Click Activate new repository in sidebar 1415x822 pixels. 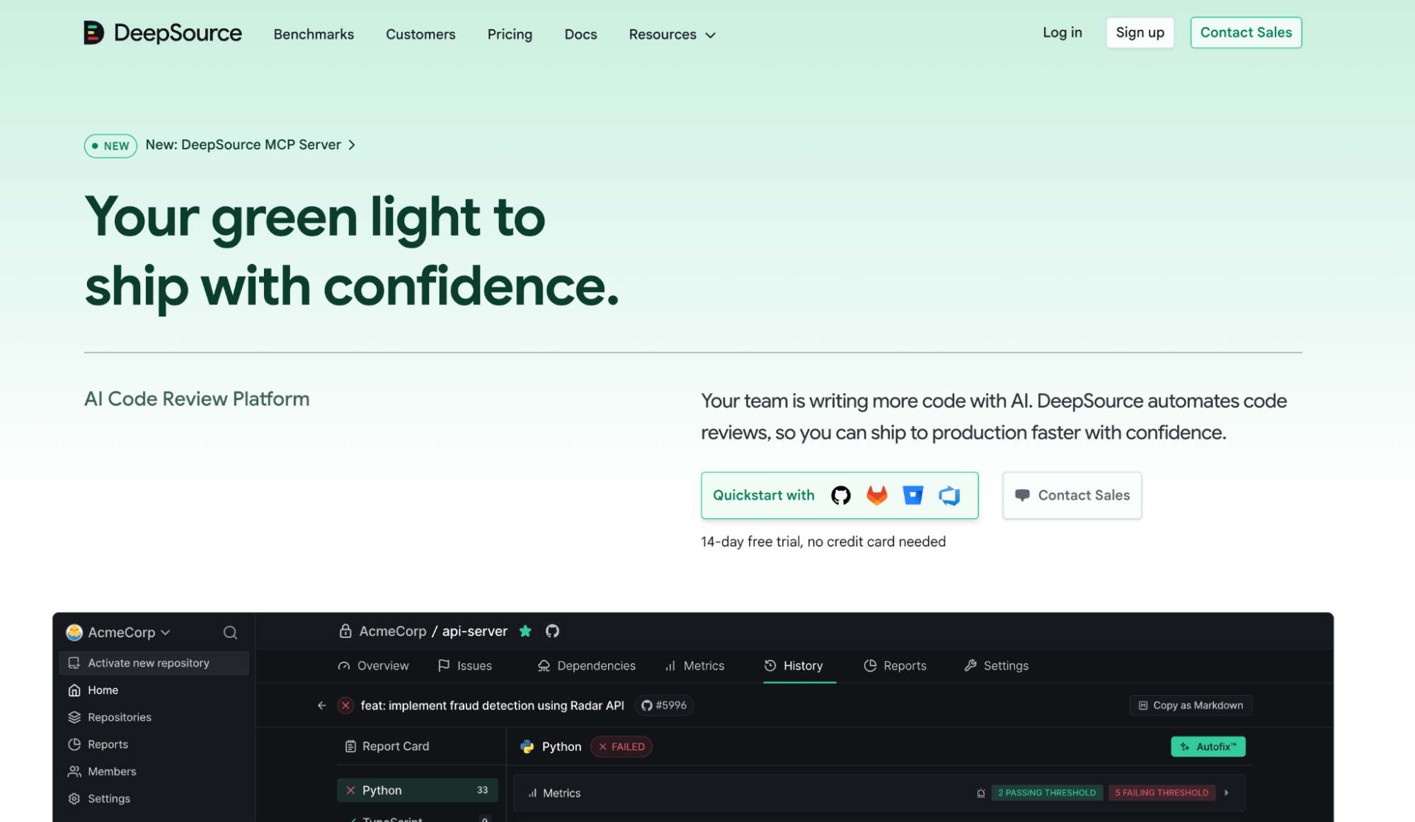[154, 663]
